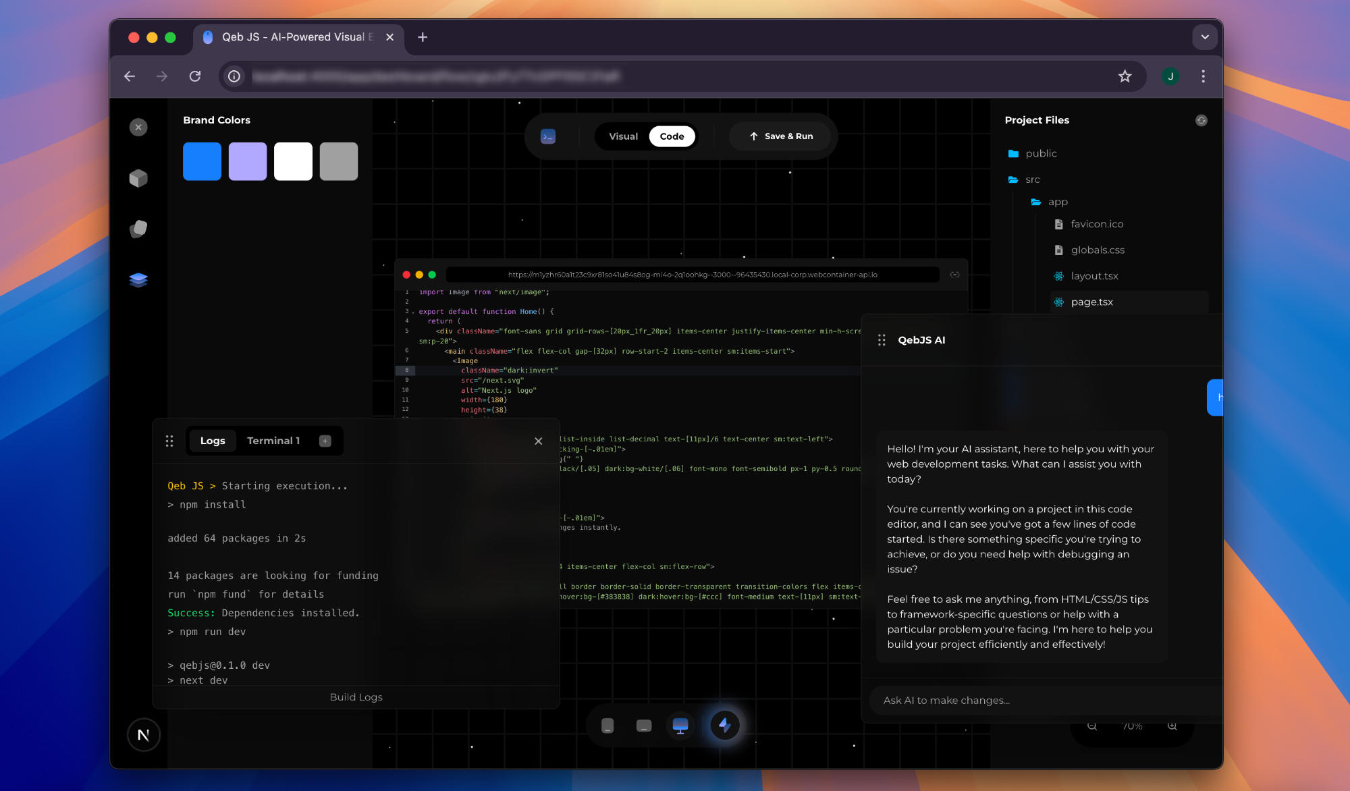This screenshot has width=1350, height=791.
Task: Click line 8 className="dark:invert" code
Action: point(509,371)
